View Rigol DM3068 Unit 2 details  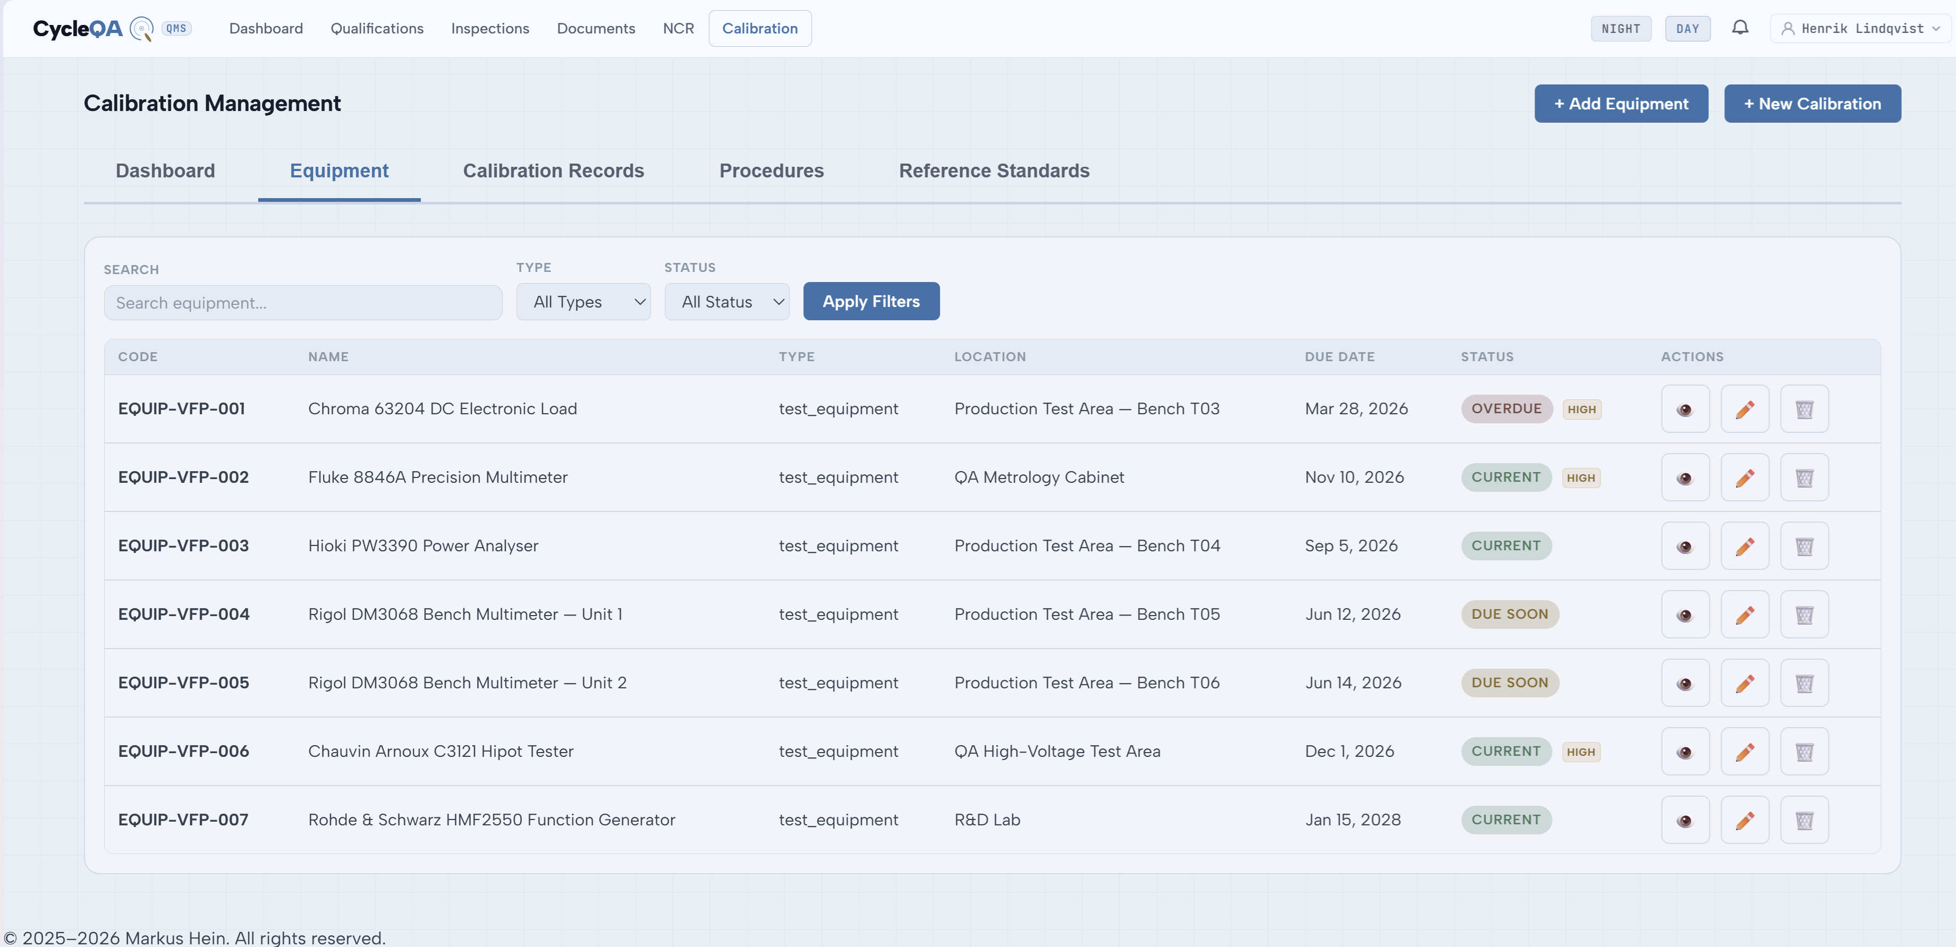click(x=1685, y=683)
